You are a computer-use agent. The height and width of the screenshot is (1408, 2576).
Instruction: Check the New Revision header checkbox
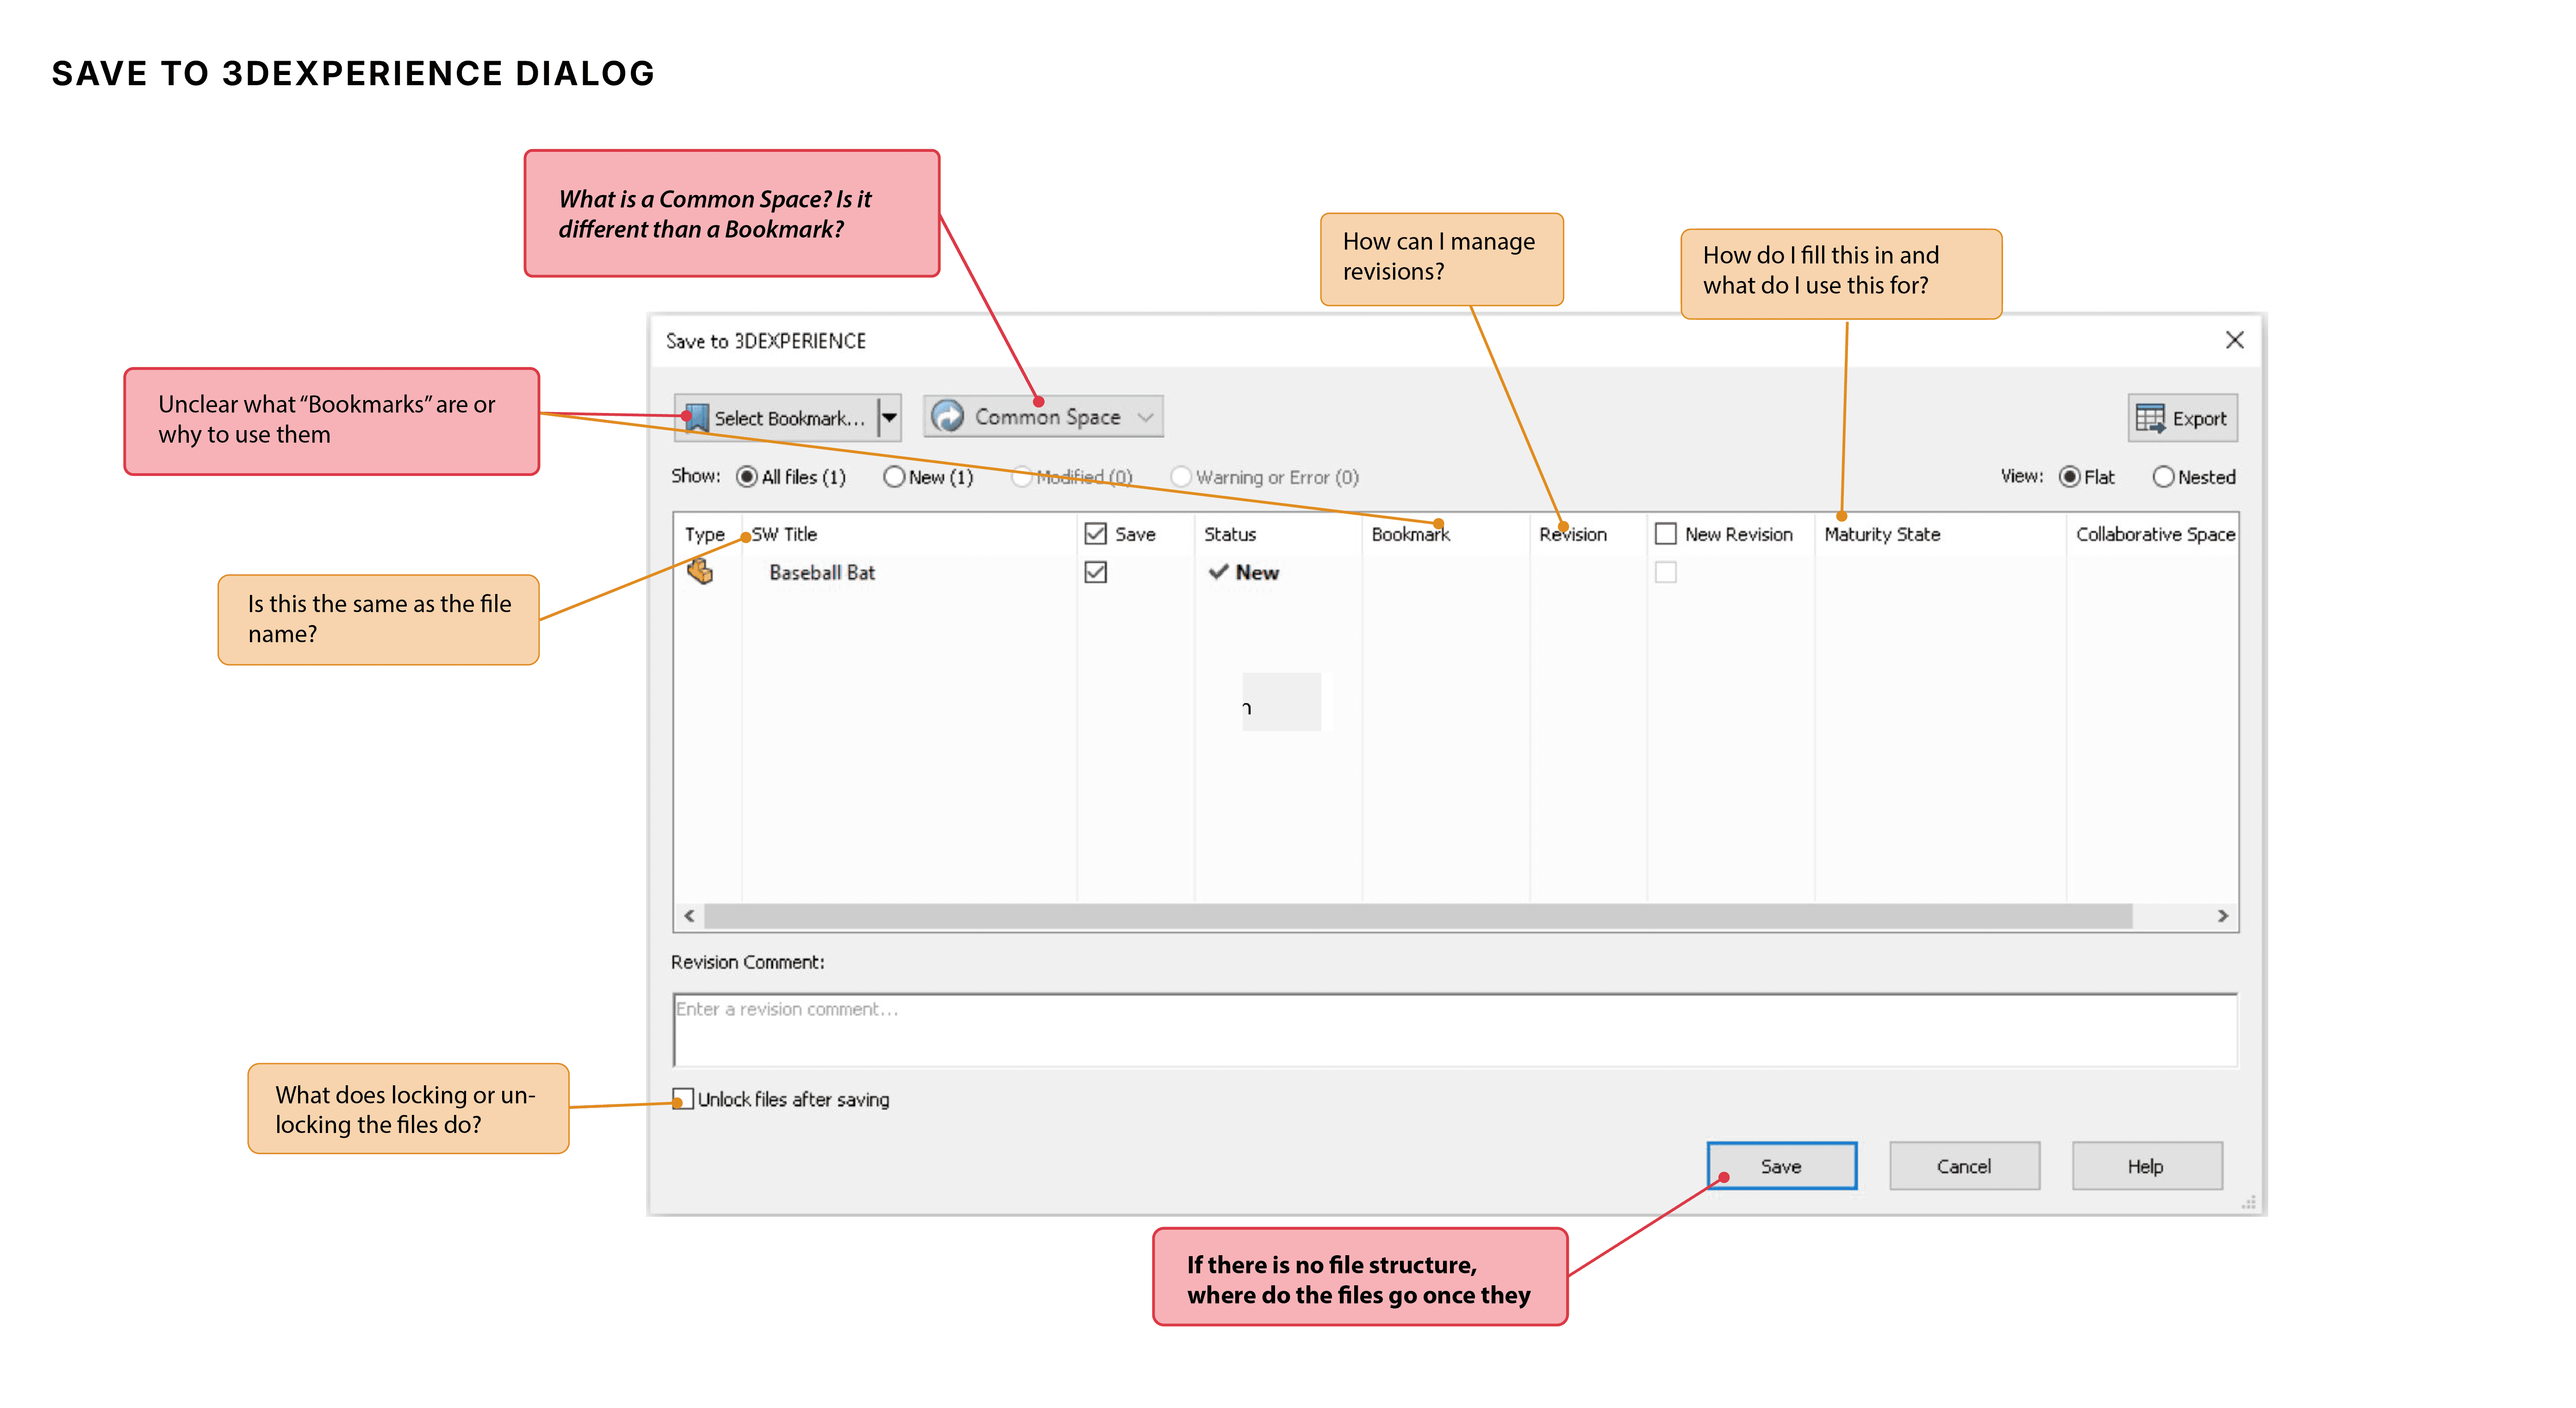[1665, 534]
